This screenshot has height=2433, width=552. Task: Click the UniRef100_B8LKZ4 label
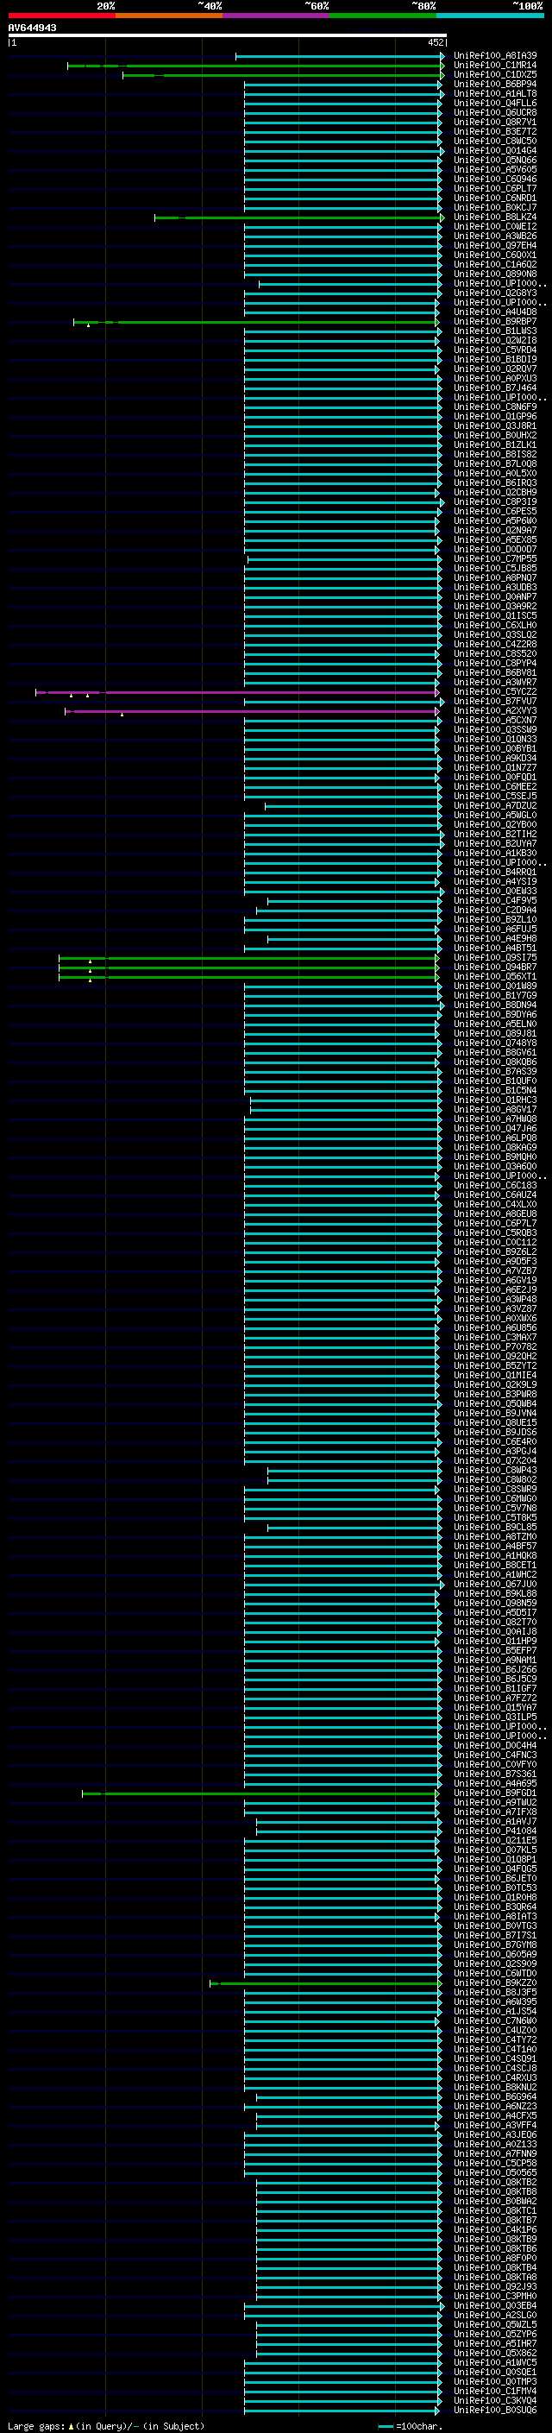(494, 217)
